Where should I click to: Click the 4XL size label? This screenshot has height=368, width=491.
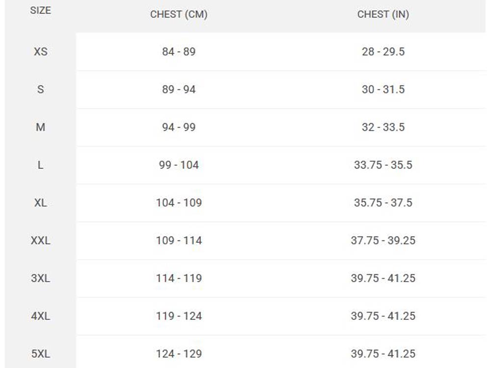(x=40, y=316)
